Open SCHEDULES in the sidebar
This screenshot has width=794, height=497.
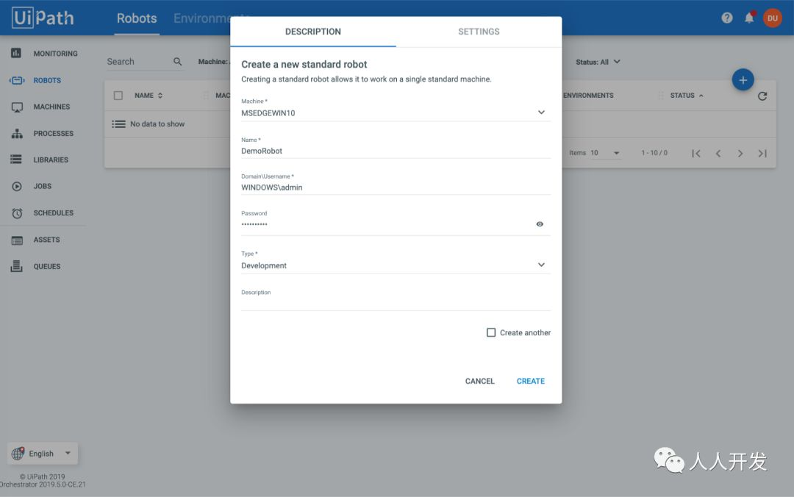coord(53,212)
